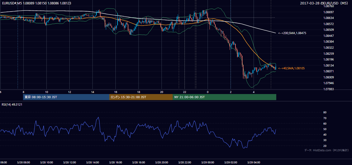Screen dimensions: 352x165
Task: Click the bottom time label 3/28 20:00
Action: [x=162, y=163]
